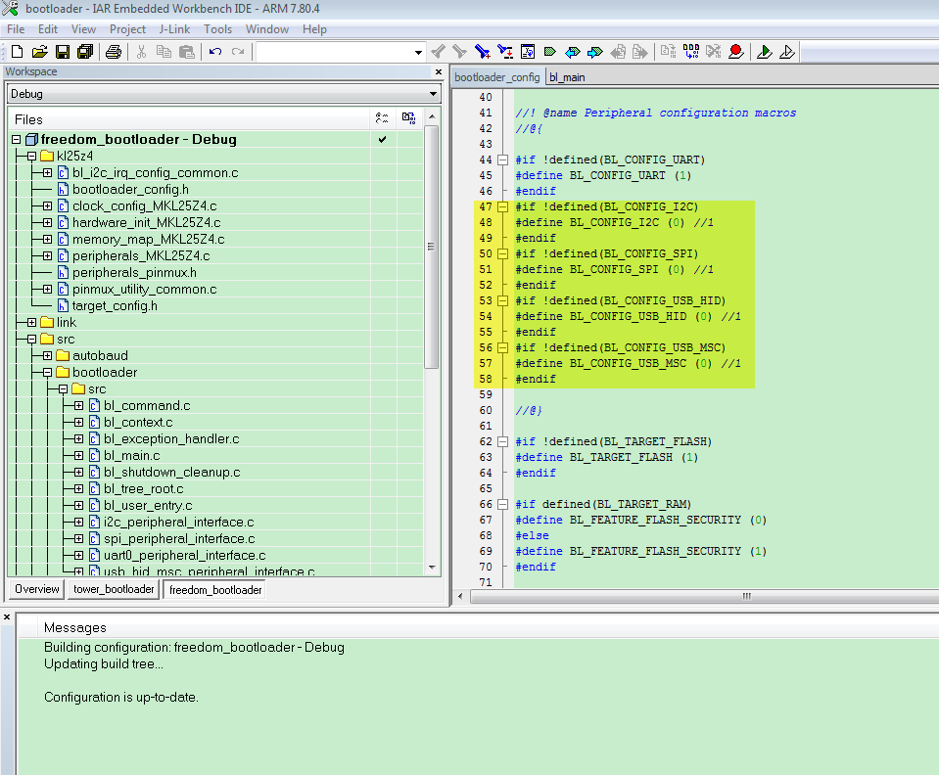
Task: Click the batch-build column header icon in Files
Action: click(409, 118)
